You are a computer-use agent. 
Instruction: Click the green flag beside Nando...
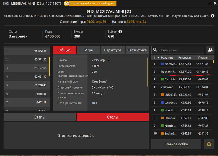tap(162, 126)
